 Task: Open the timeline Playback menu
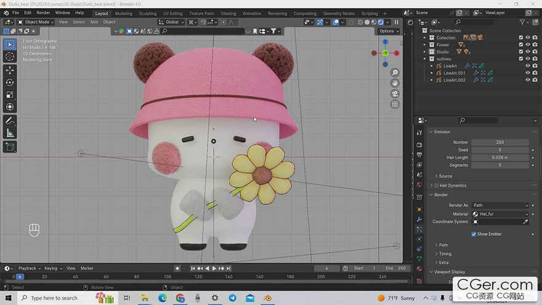pyautogui.click(x=30, y=269)
